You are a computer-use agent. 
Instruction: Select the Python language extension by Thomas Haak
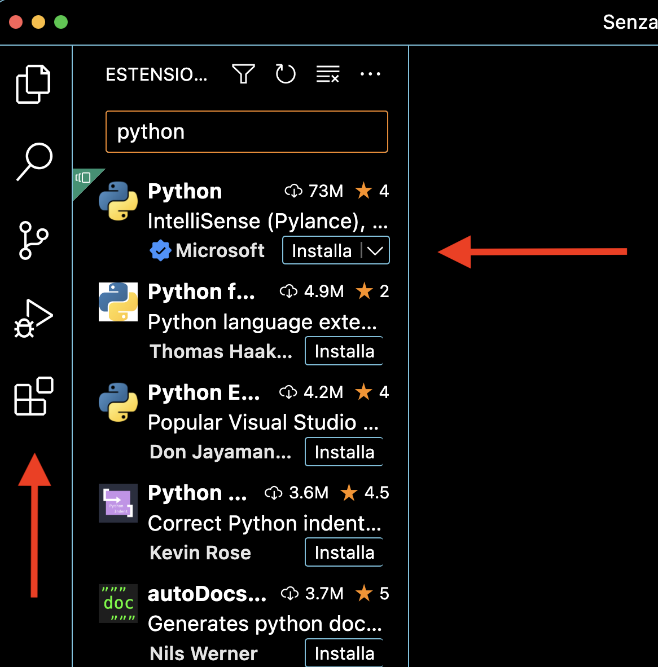[244, 322]
